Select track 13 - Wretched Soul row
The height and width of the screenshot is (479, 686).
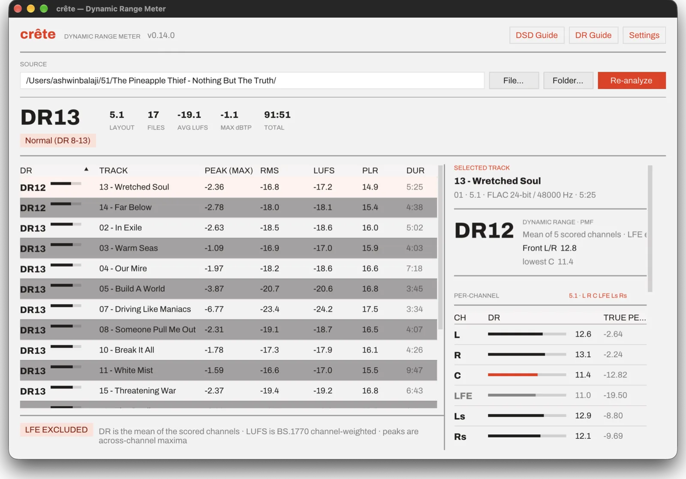pyautogui.click(x=229, y=187)
